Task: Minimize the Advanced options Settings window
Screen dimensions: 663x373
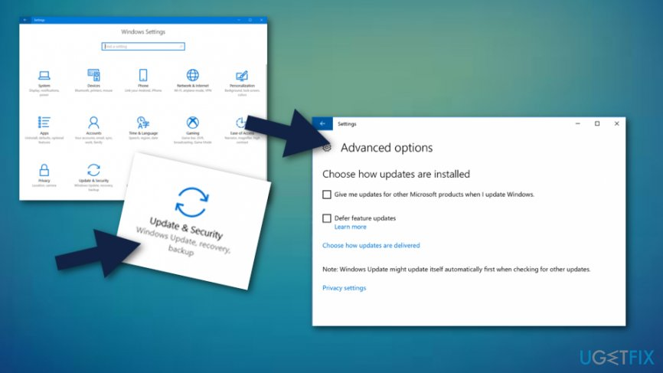Action: pyautogui.click(x=577, y=123)
